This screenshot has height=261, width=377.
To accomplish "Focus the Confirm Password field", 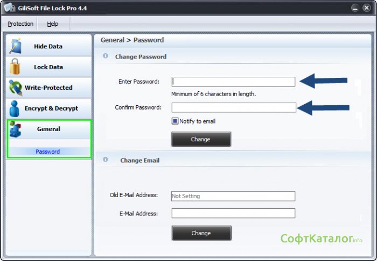I will click(233, 107).
